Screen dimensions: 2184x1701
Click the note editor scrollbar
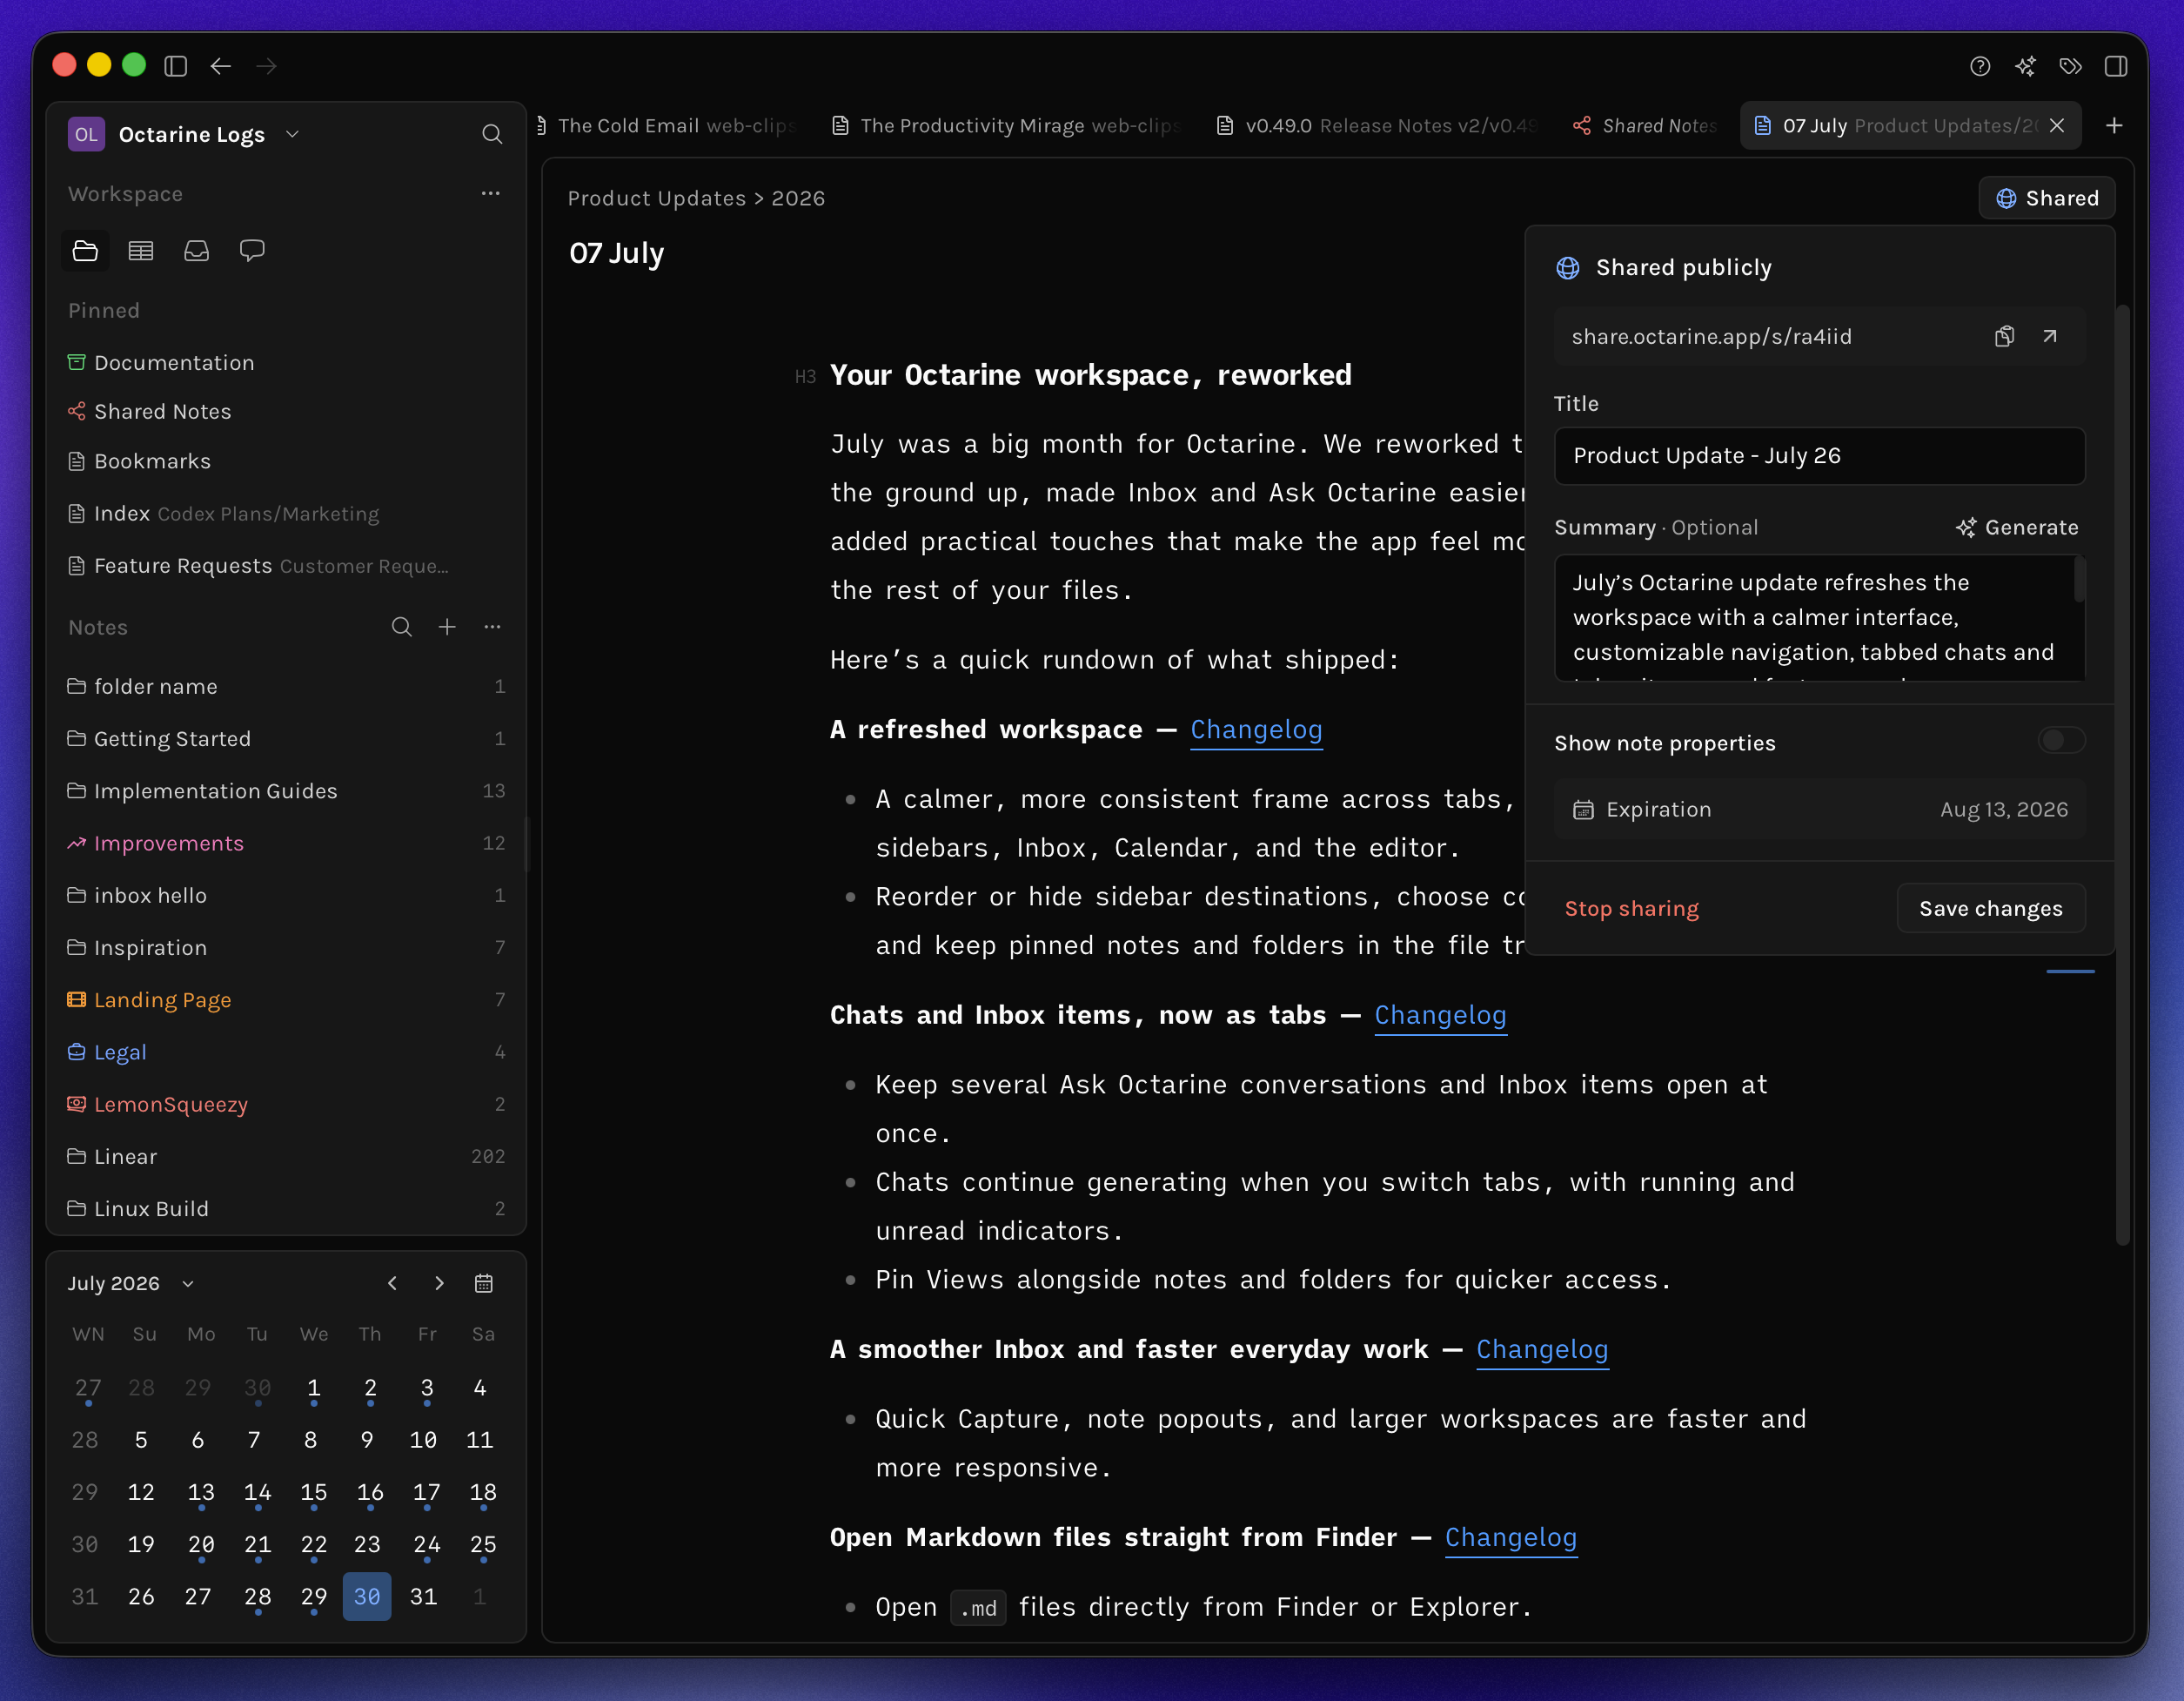[x=2122, y=776]
